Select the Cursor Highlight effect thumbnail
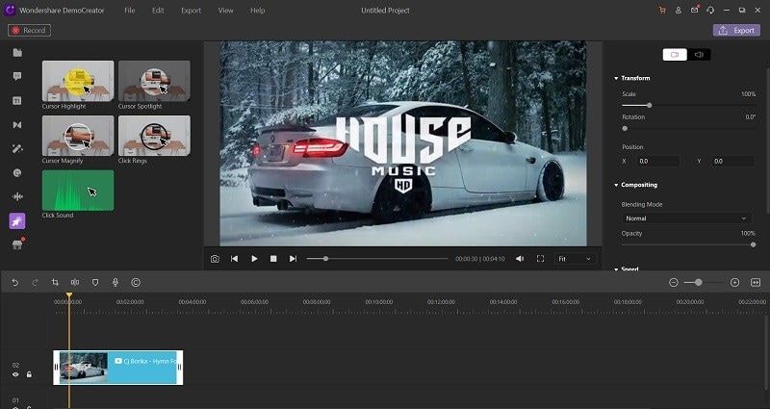The width and height of the screenshot is (770, 409). (78, 81)
